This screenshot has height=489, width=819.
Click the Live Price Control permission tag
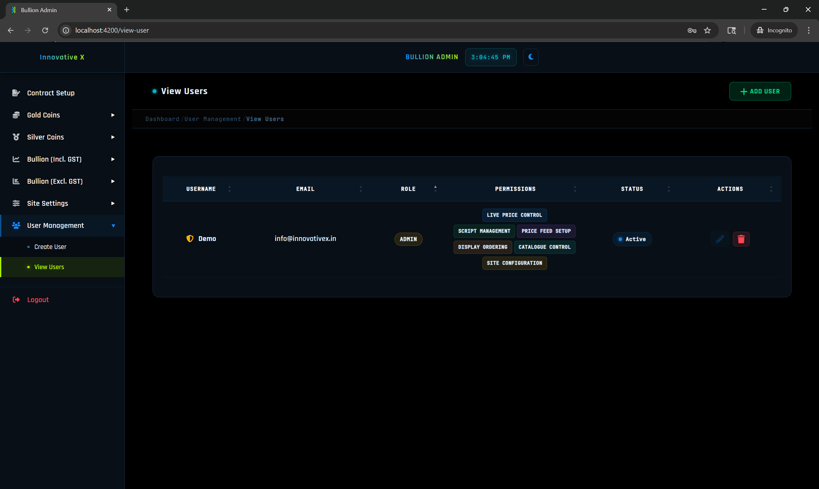[x=514, y=215]
